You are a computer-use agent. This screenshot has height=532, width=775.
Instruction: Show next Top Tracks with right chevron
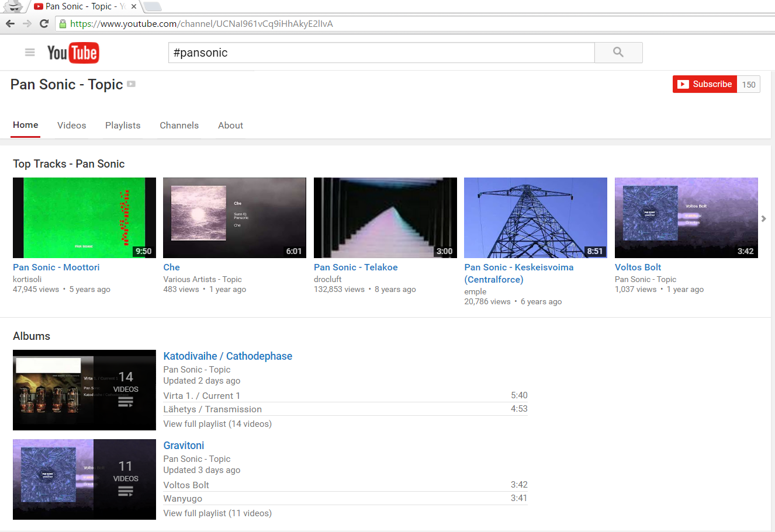(763, 218)
